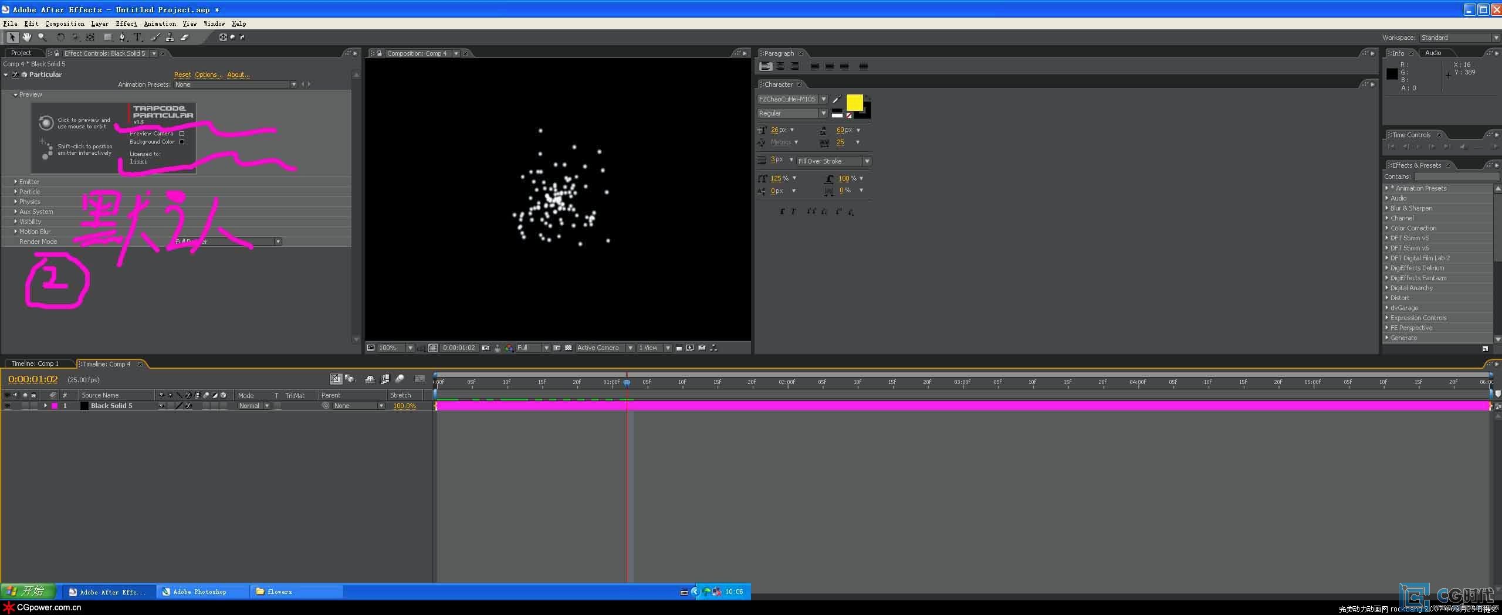Screen dimensions: 1502x615
Task: Select the Horizontal Type tool
Action: tap(137, 37)
